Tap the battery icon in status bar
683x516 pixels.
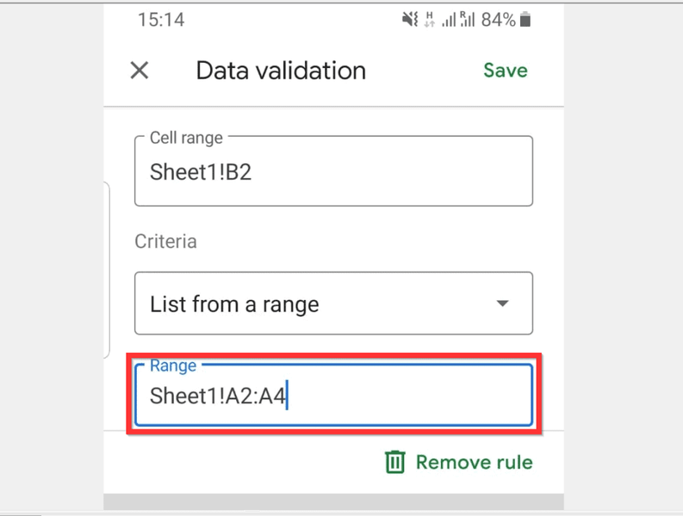[525, 20]
